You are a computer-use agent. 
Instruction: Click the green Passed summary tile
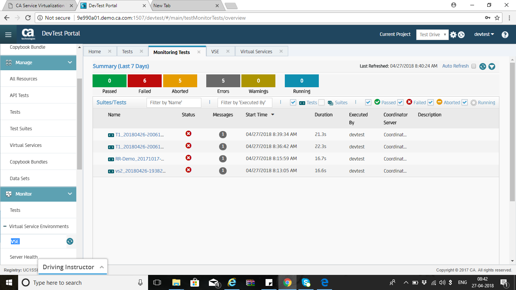coord(110,81)
